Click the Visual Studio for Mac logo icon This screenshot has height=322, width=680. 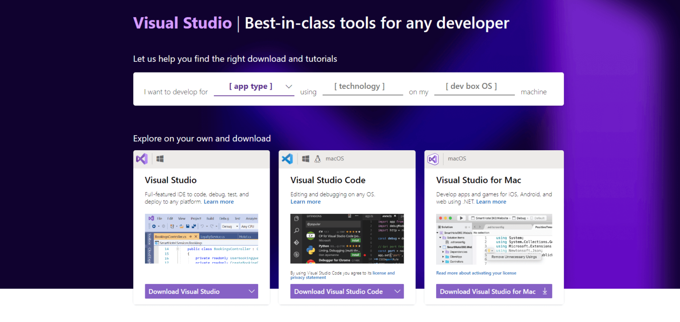pos(433,159)
